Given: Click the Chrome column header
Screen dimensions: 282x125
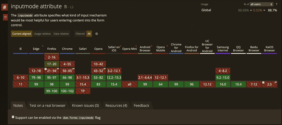Looking at the screenshot, I should [x=67, y=49].
